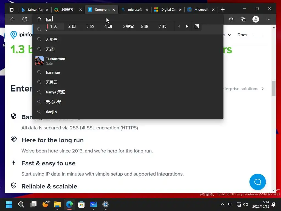Close the 360搜索 tab
281x211 pixels.
80,10
